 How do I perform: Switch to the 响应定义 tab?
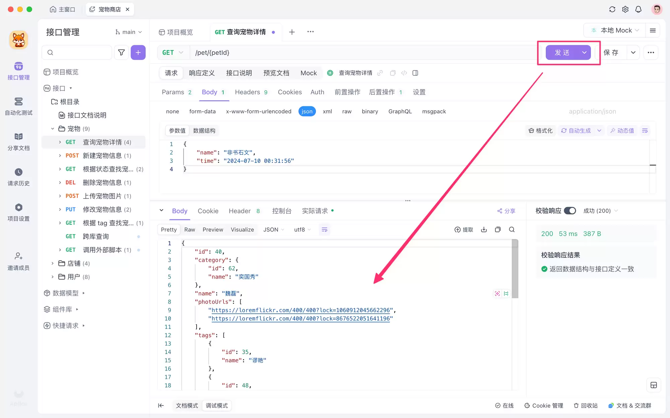pos(202,73)
